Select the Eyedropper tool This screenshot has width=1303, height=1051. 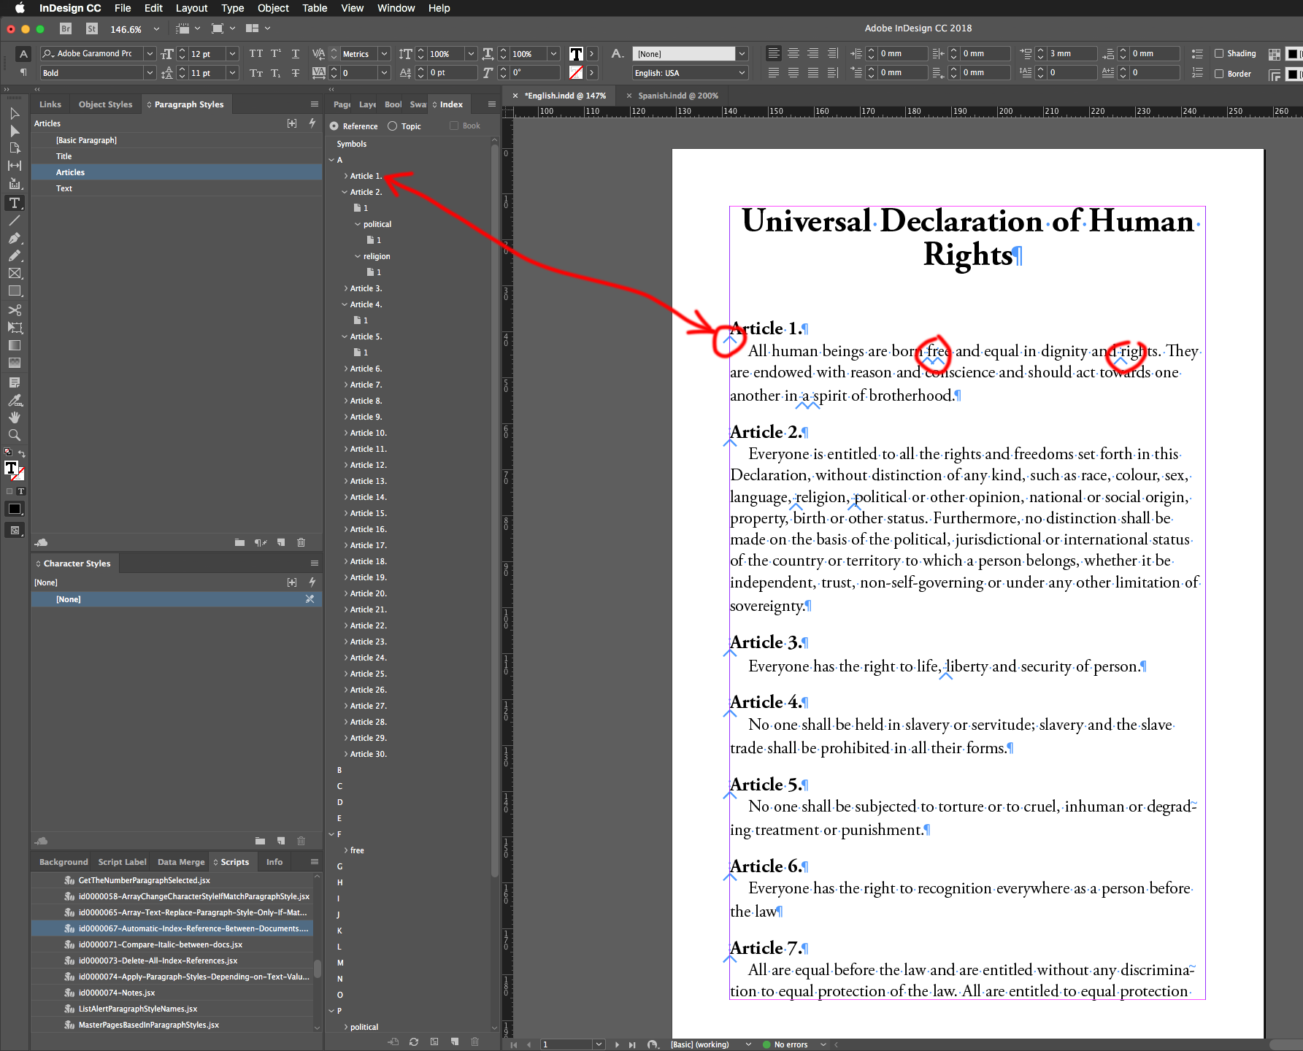15,400
